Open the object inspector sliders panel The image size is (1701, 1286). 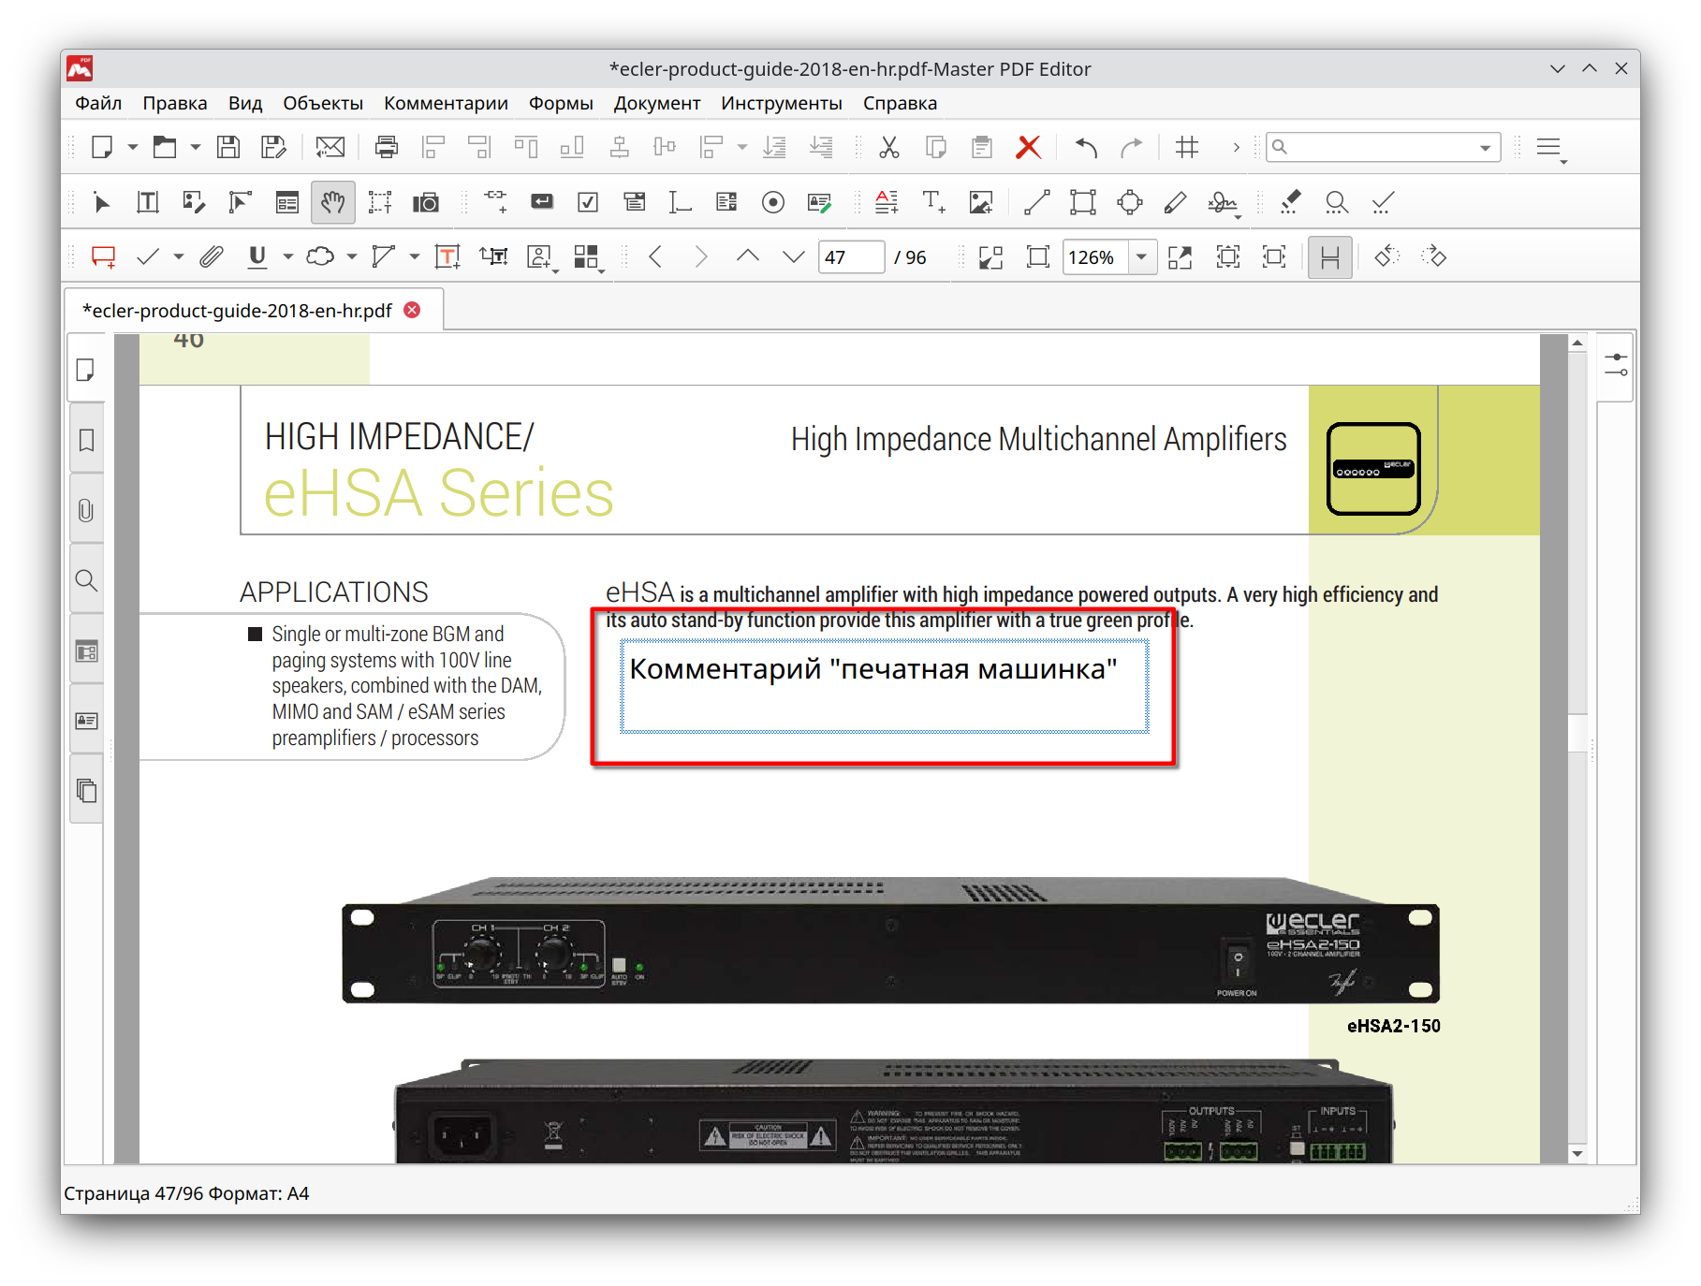tap(1616, 366)
